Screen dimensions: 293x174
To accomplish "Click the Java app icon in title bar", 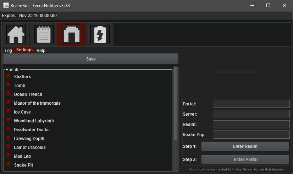I will point(6,5).
